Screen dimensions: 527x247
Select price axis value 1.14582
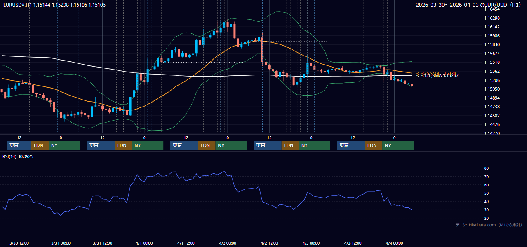tap(492, 116)
